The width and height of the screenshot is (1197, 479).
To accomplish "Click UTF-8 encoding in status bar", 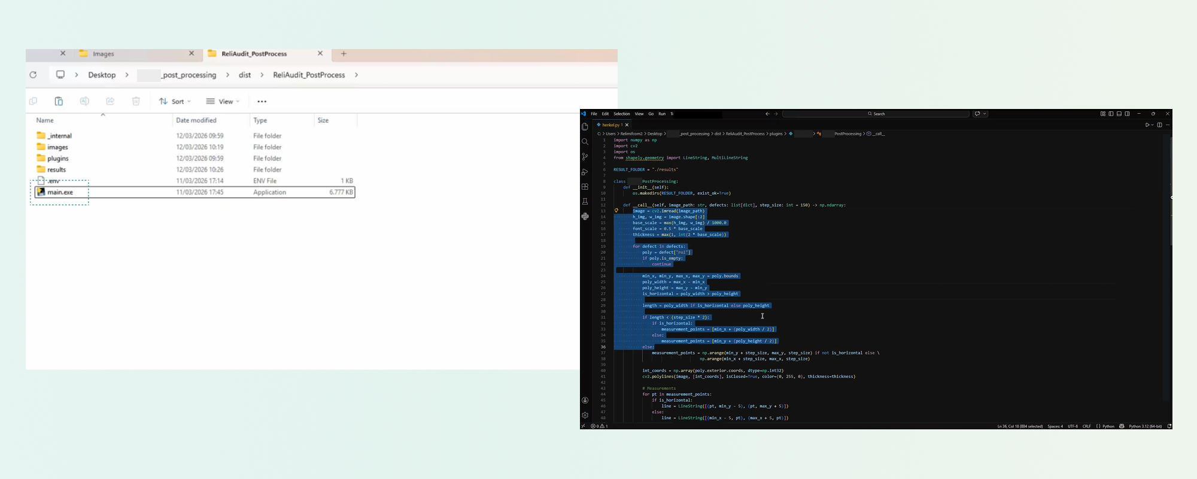I will 1073,426.
